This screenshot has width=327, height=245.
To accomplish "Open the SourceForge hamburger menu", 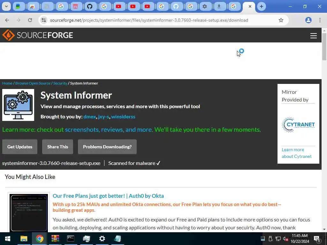I will pyautogui.click(x=314, y=36).
